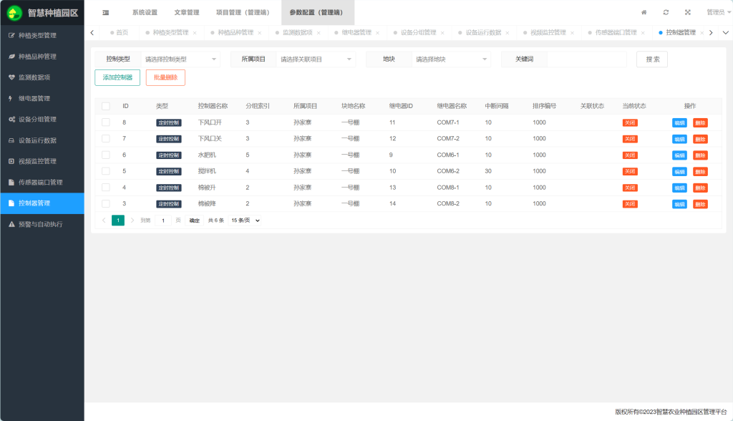
Task: Click the home icon in top bar
Action: click(644, 12)
